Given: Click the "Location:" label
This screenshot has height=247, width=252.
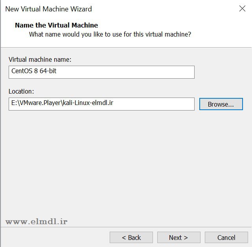Looking at the screenshot, I should [21, 91].
